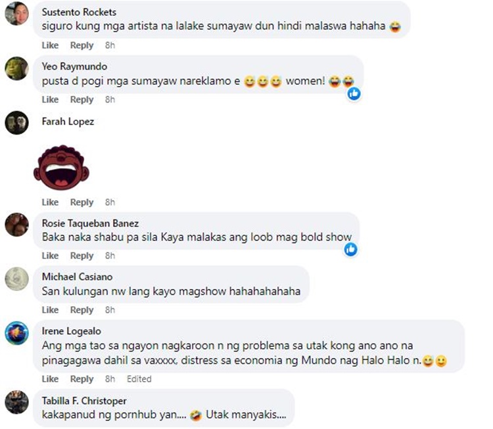Open Yeo Raymundo's Shrek avatar
The width and height of the screenshot is (493, 429).
point(16,68)
